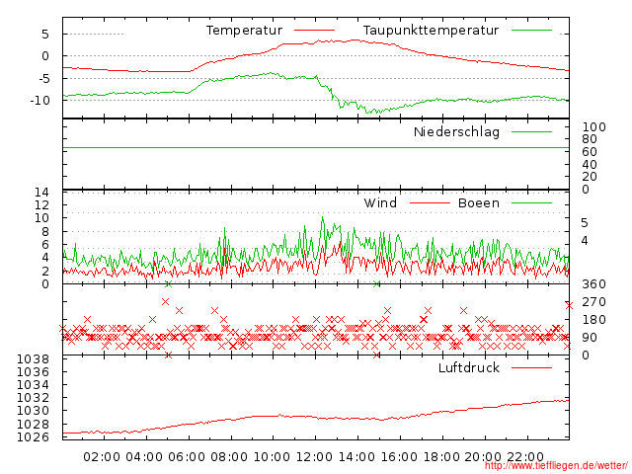Click the green Niederschlag legend line sample

tap(531, 131)
